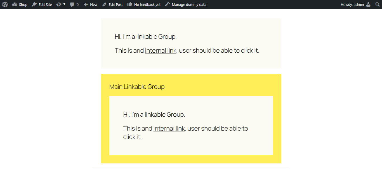This screenshot has width=382, height=169.
Task: Click the updates refresh icon
Action: click(x=59, y=4)
